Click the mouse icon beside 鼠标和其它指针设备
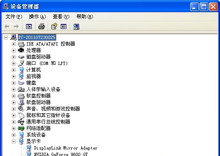This screenshot has width=220, height=156. (x=21, y=115)
